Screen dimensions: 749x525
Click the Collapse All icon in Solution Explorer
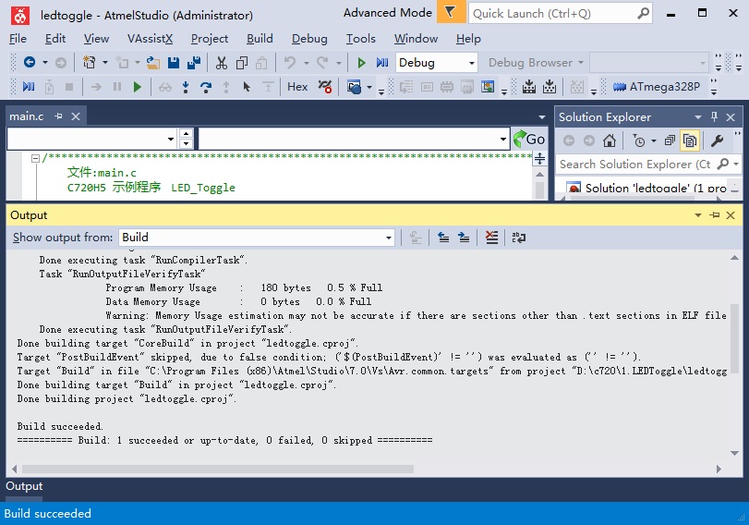(670, 140)
